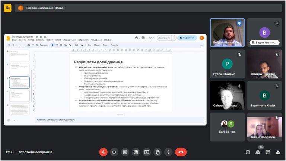Expand the slideshow options arrow
The image size is (286, 161).
(x=174, y=38)
